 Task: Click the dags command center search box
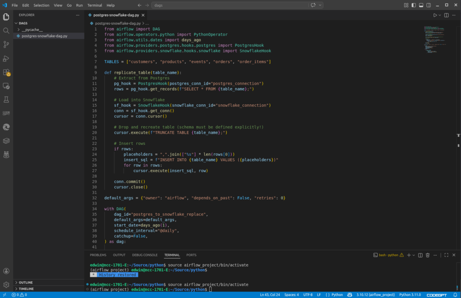coord(229,5)
